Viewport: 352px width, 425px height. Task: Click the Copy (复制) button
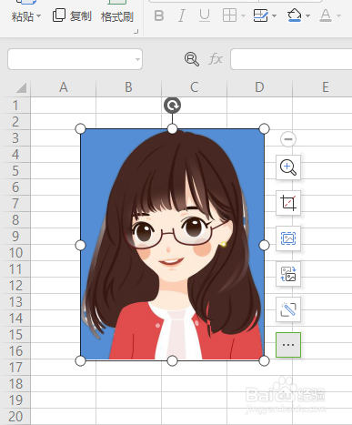coord(72,15)
